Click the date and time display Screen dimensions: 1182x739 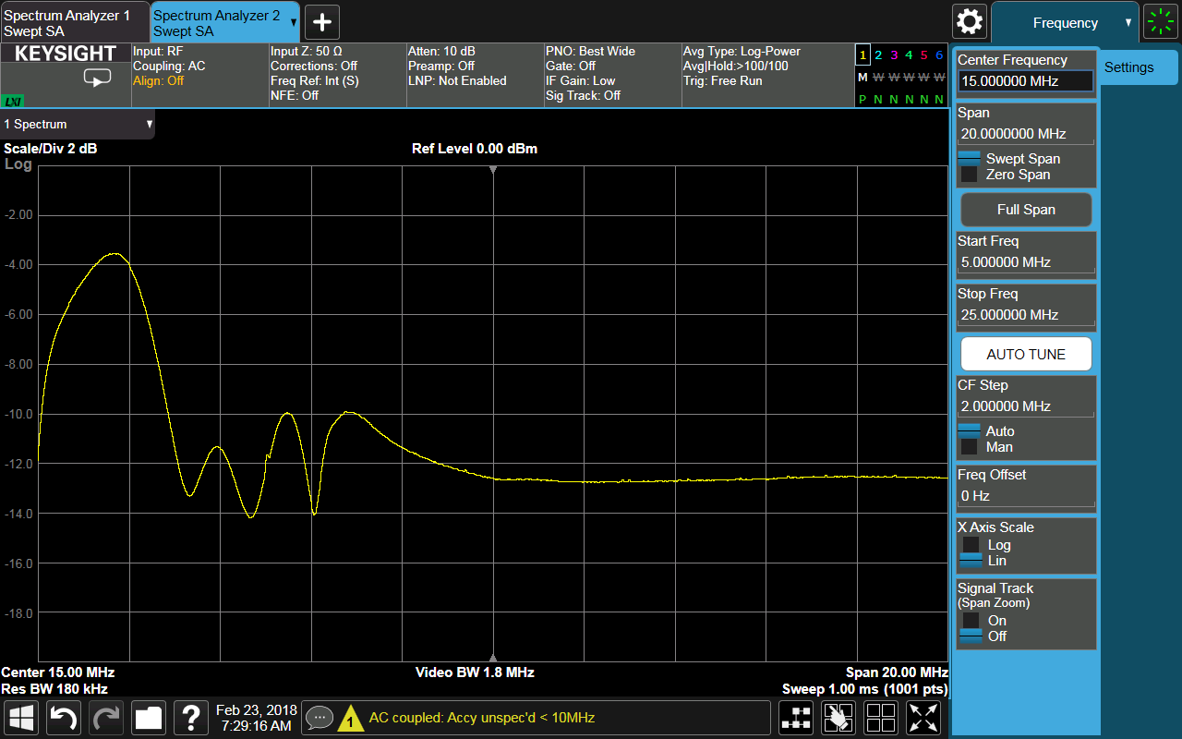click(x=257, y=718)
